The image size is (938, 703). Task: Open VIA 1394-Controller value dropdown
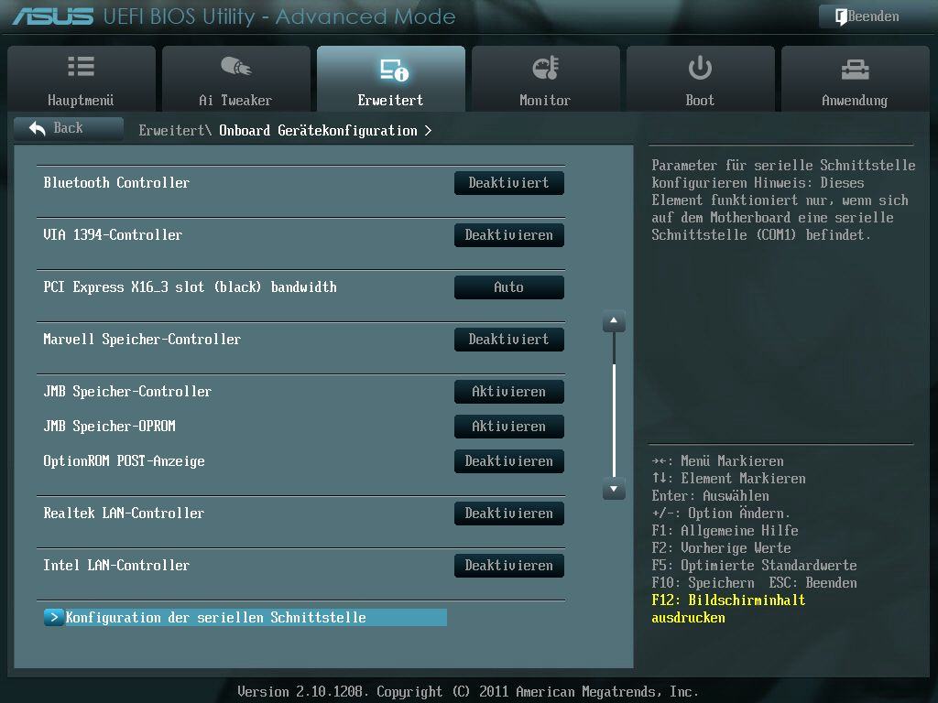point(508,235)
